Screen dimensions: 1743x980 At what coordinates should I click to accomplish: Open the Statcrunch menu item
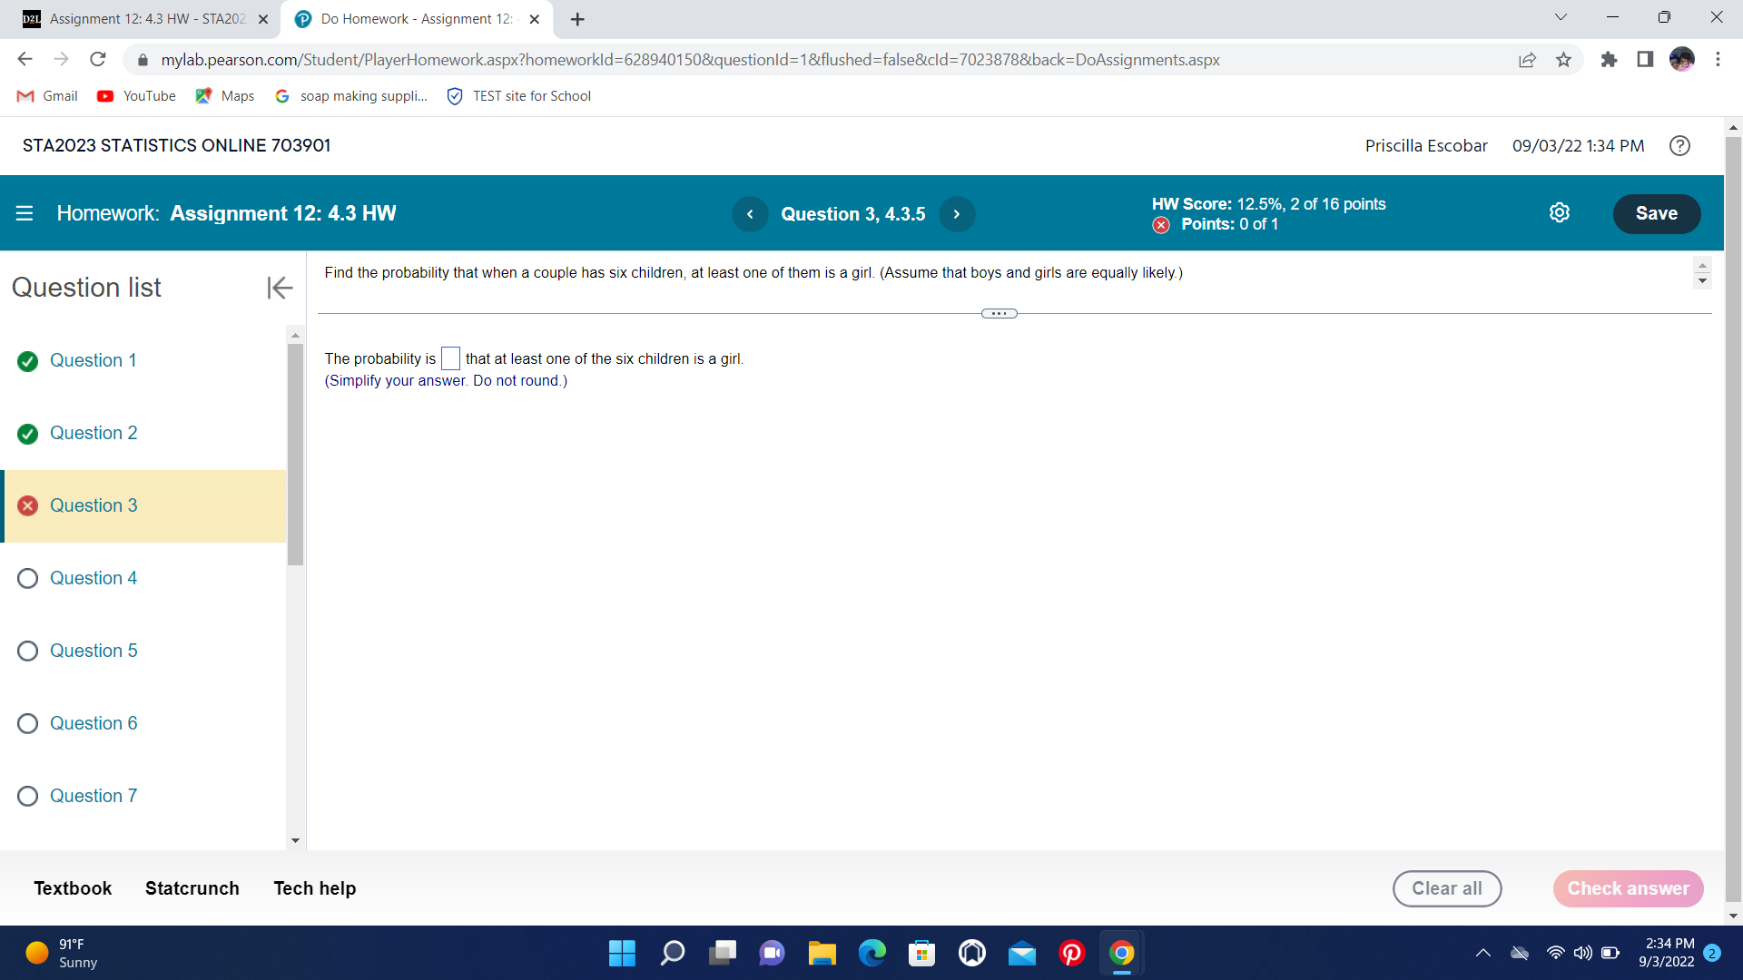(192, 888)
